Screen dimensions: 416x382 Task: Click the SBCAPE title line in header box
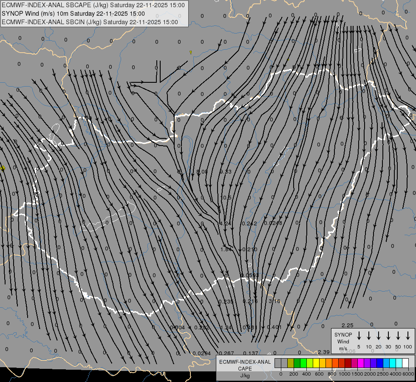pyautogui.click(x=93, y=5)
